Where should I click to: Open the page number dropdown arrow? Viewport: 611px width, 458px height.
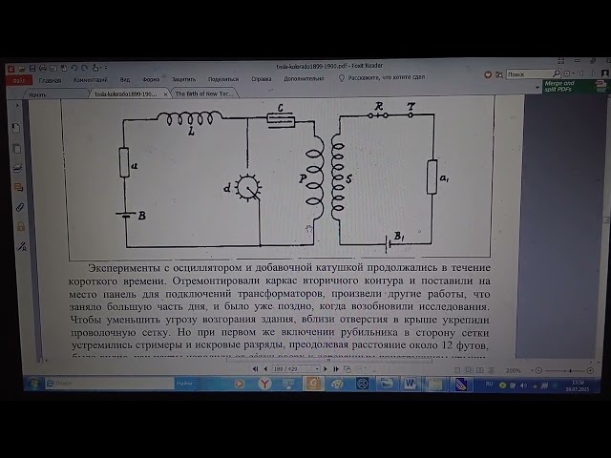click(x=317, y=369)
